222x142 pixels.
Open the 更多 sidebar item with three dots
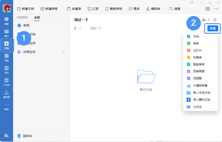(x=7, y=107)
